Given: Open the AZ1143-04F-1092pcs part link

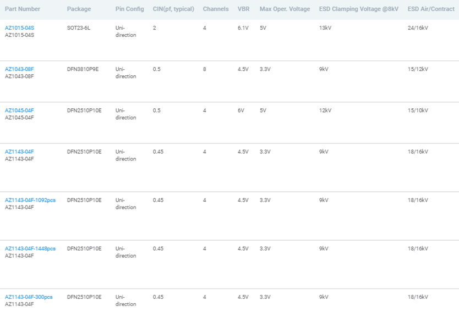Looking at the screenshot, I should tap(30, 200).
